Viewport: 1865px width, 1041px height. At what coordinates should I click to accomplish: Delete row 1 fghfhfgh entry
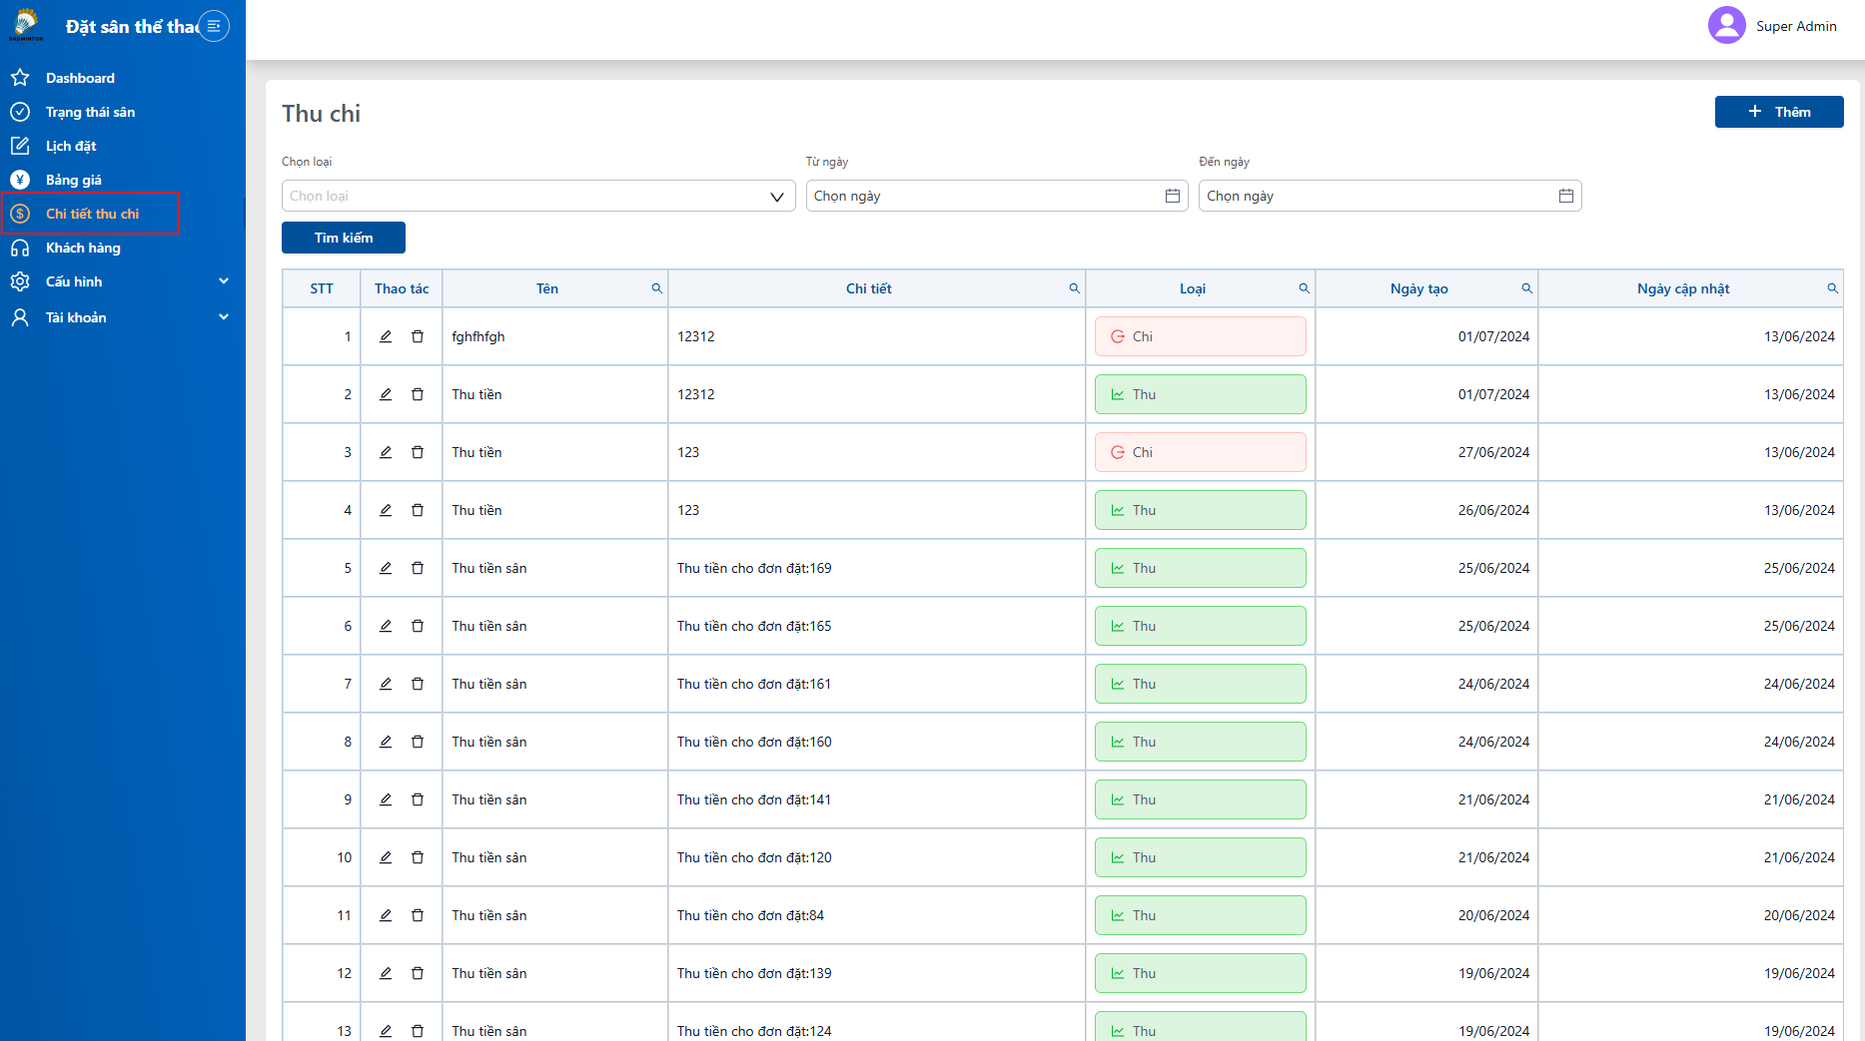tap(418, 336)
